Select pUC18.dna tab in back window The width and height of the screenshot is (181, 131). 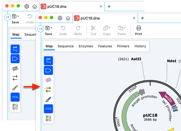click(x=72, y=6)
